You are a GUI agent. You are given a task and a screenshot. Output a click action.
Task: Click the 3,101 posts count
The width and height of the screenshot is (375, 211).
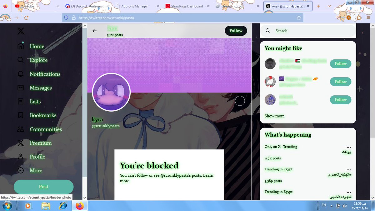pos(115,35)
